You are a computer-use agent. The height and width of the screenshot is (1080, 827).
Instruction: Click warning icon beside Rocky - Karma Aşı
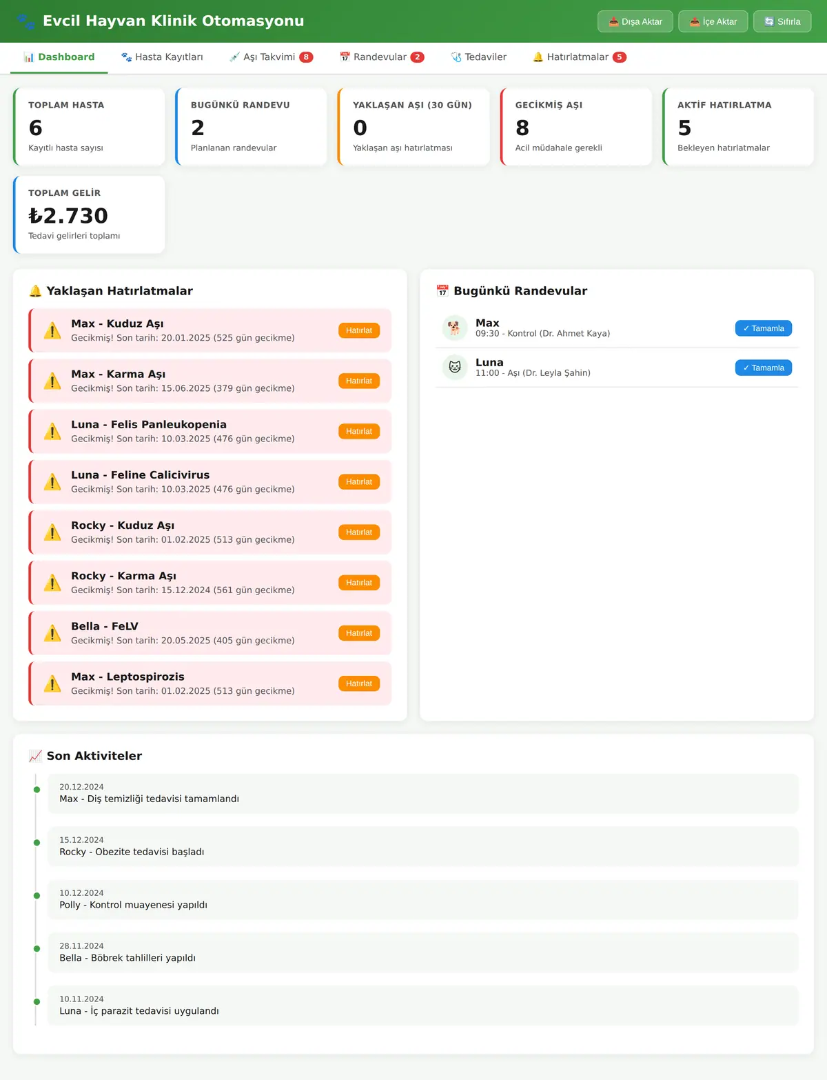[52, 582]
